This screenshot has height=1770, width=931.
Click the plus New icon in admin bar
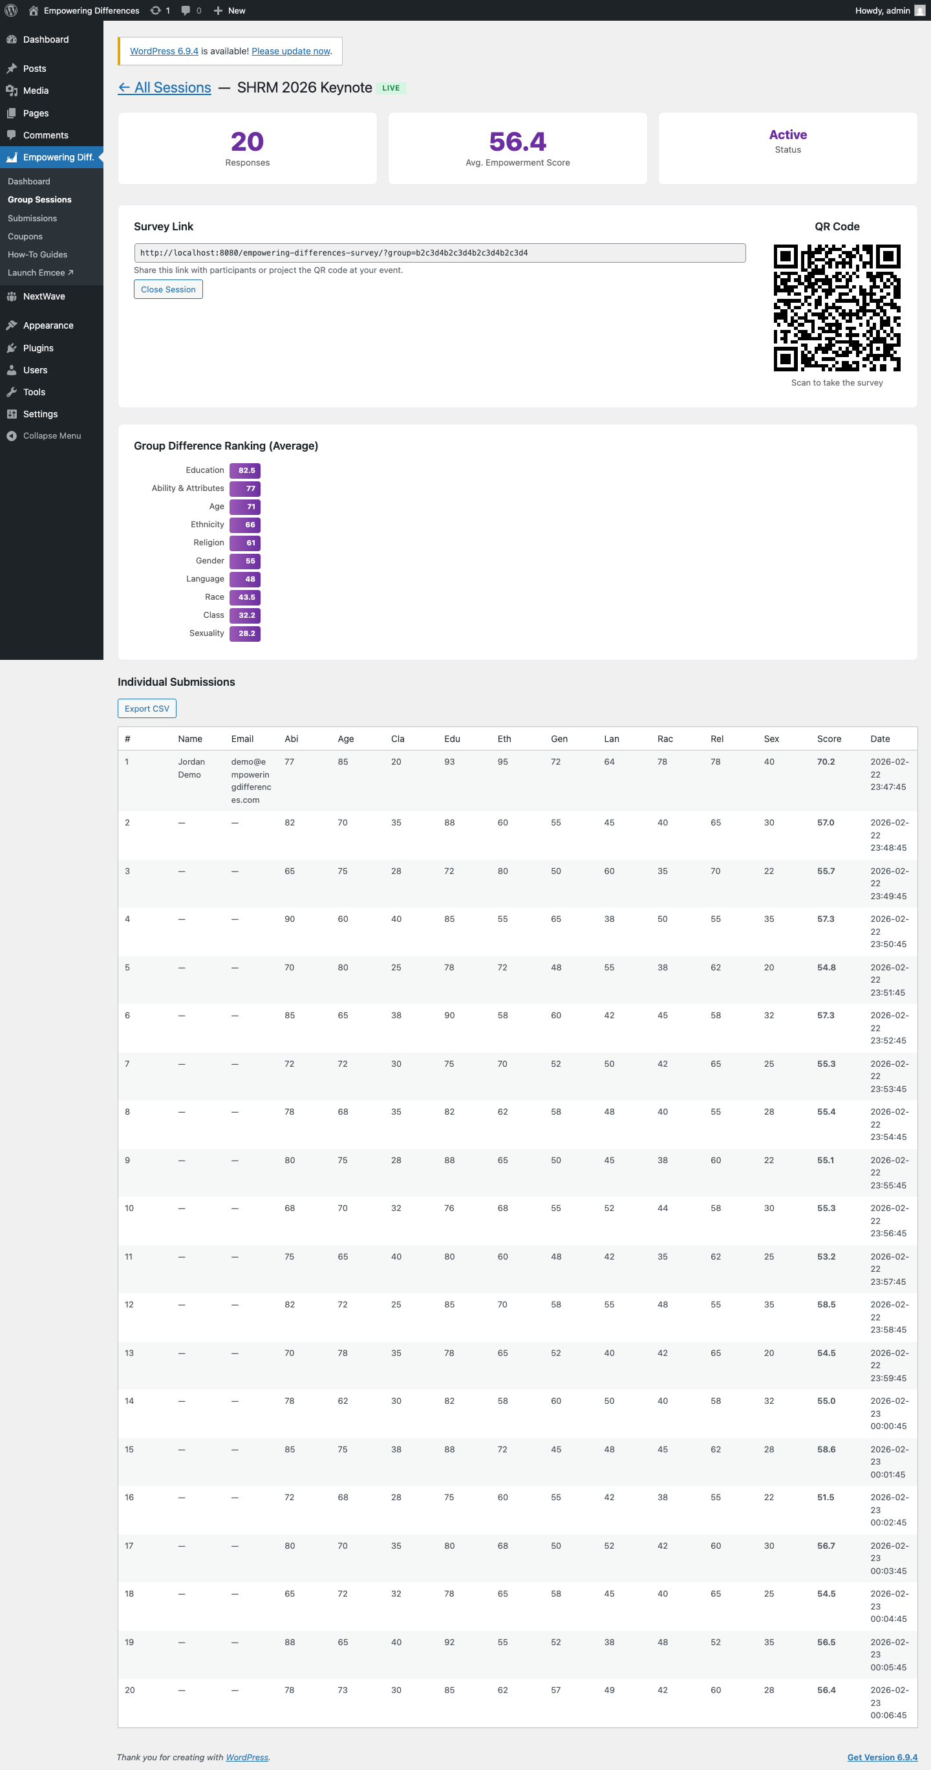(219, 10)
